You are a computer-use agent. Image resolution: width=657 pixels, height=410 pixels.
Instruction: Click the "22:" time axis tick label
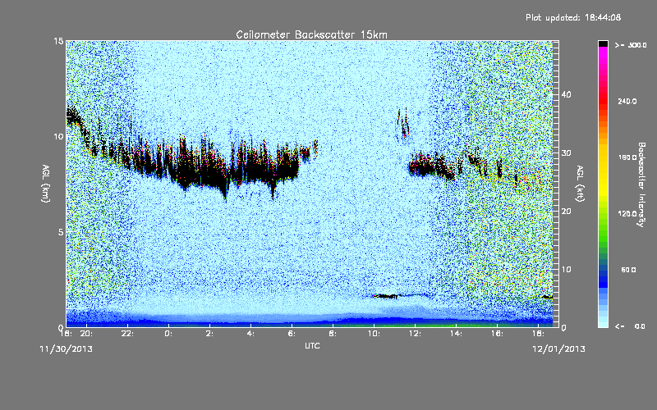[x=127, y=334]
